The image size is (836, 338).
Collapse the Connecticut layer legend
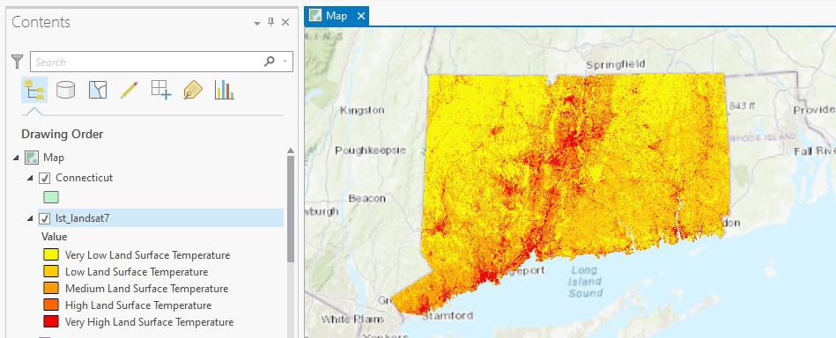tap(30, 178)
